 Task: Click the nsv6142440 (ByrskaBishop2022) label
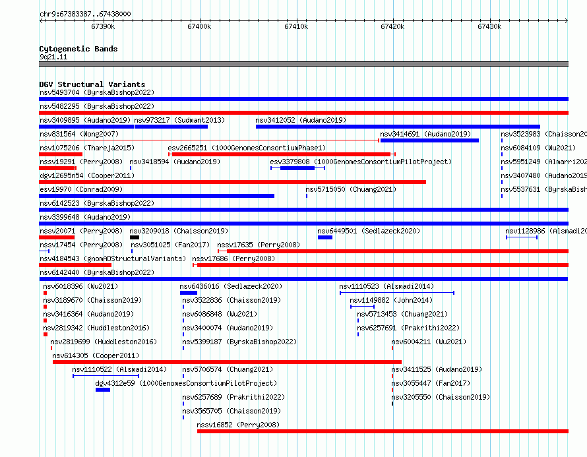click(x=97, y=272)
